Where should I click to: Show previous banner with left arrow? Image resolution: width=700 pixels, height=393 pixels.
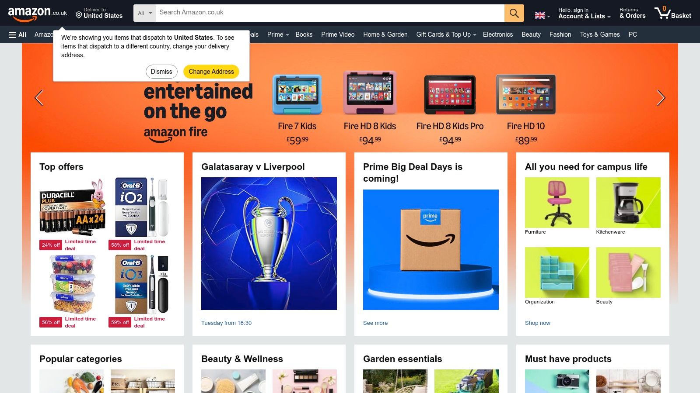click(x=39, y=98)
